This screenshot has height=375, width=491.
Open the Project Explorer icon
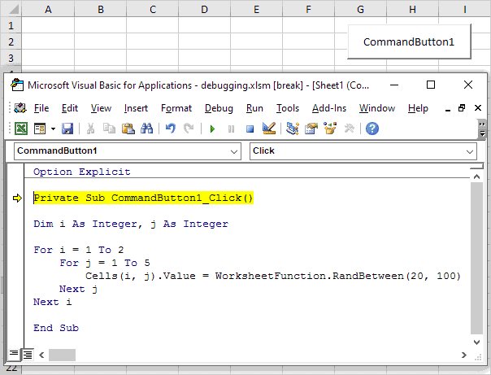coord(293,129)
